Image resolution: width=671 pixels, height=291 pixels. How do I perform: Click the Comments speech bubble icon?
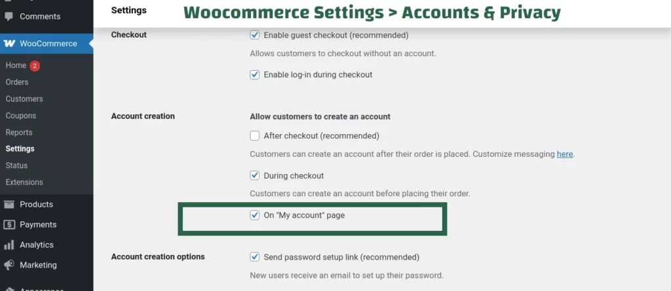click(9, 16)
